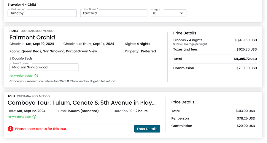
Task: Click the red error alert icon
Action: [x=10, y=129]
